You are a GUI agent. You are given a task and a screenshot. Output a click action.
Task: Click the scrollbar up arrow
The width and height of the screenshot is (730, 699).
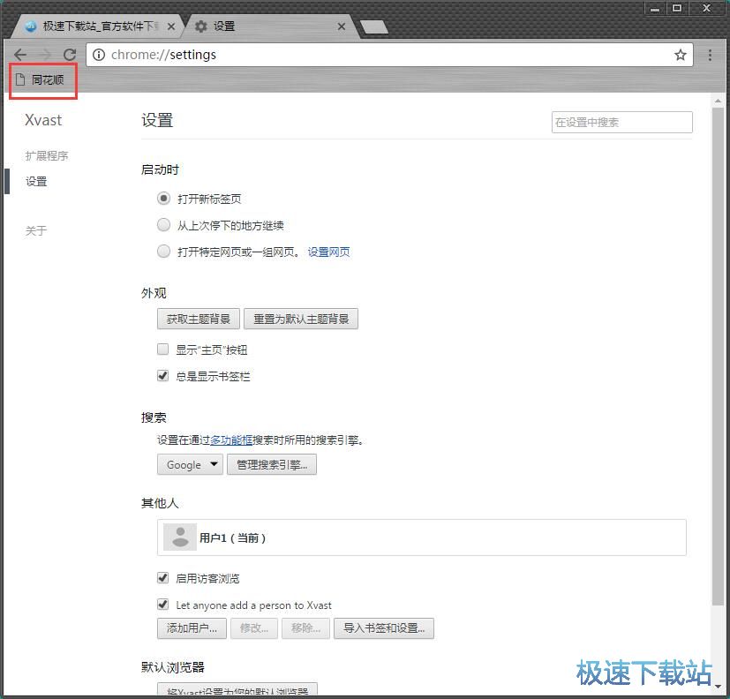(x=718, y=101)
